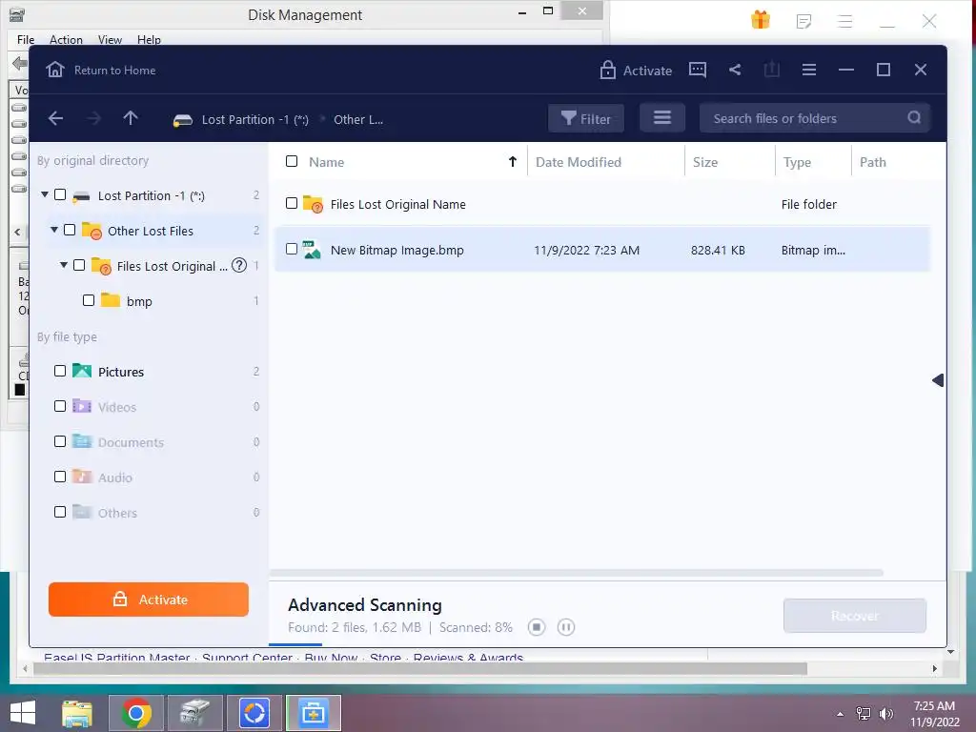Click the file list horizontal scrollbar
This screenshot has height=732, width=976.
coord(577,573)
